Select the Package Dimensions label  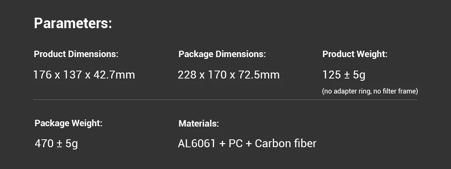pyautogui.click(x=222, y=54)
